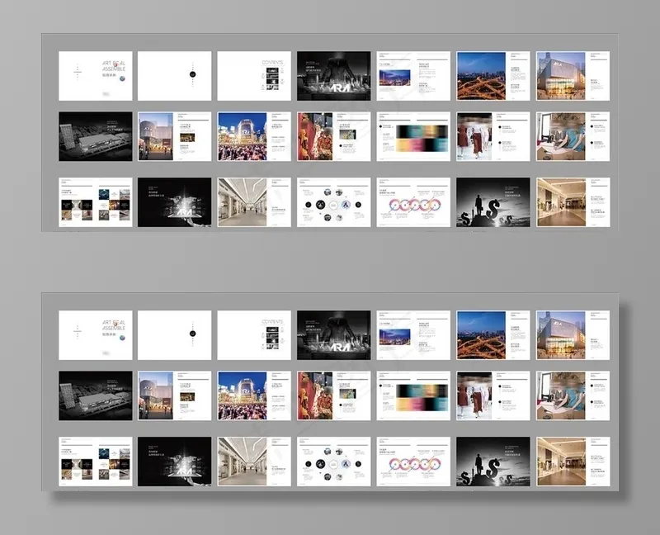Pick lower sheet's colorful linked rings diagram page
This screenshot has width=660, height=535.
point(413,462)
